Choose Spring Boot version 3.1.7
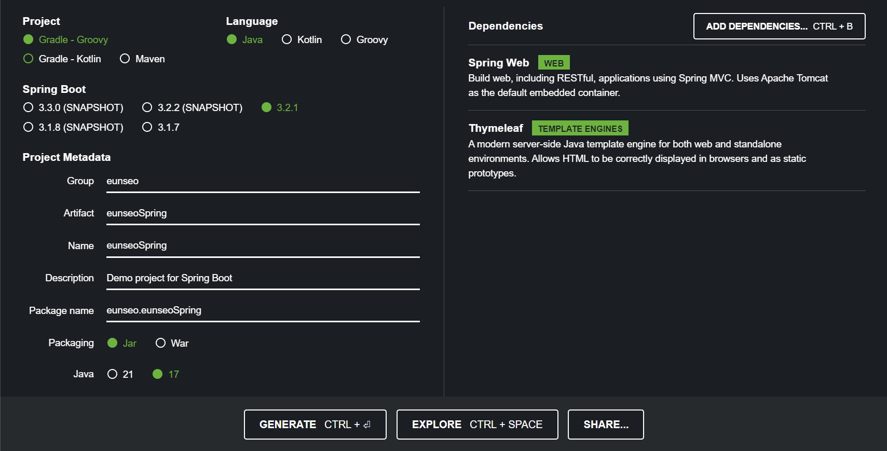The width and height of the screenshot is (887, 451). click(161, 127)
